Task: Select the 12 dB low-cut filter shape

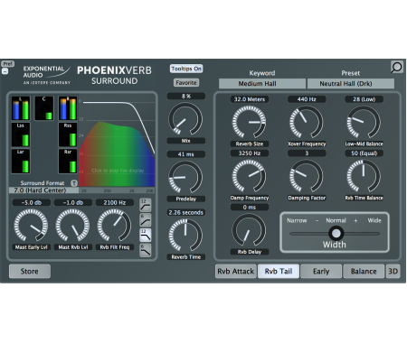Action: [146, 205]
